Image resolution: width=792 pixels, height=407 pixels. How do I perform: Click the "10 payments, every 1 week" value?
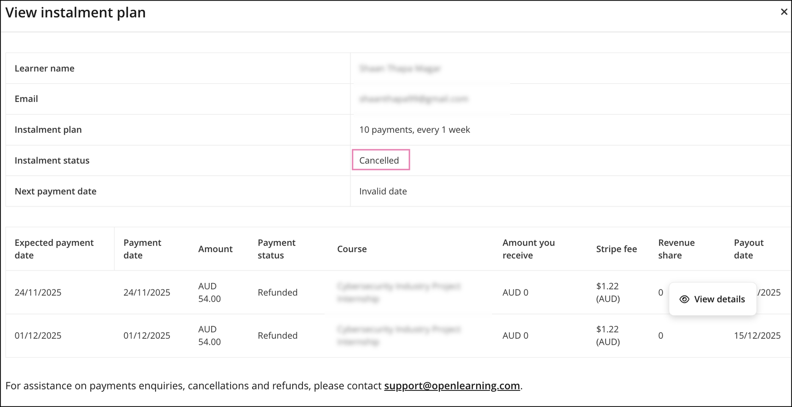click(x=414, y=130)
